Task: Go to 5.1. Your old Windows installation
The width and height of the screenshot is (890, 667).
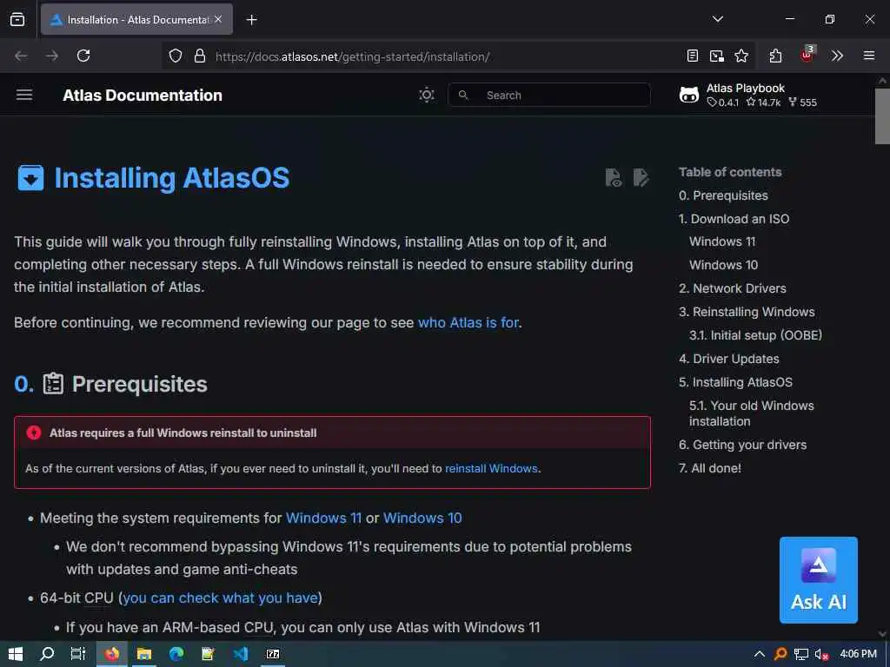Action: [x=752, y=413]
